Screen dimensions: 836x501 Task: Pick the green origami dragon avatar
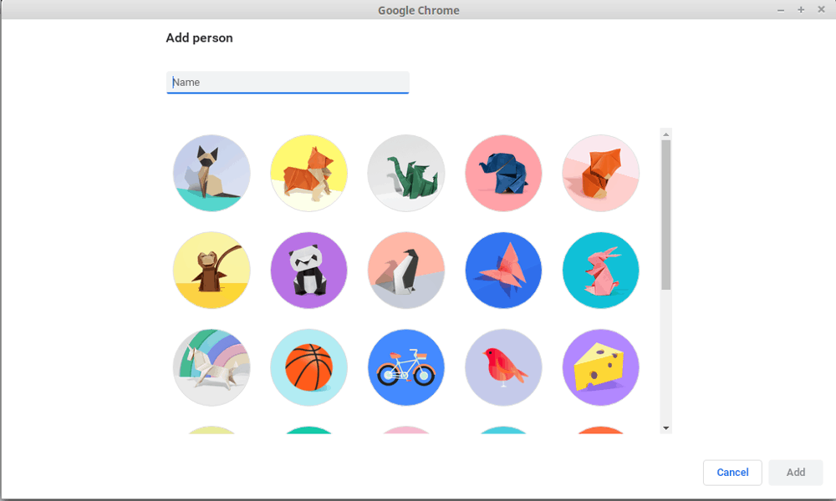tap(405, 173)
